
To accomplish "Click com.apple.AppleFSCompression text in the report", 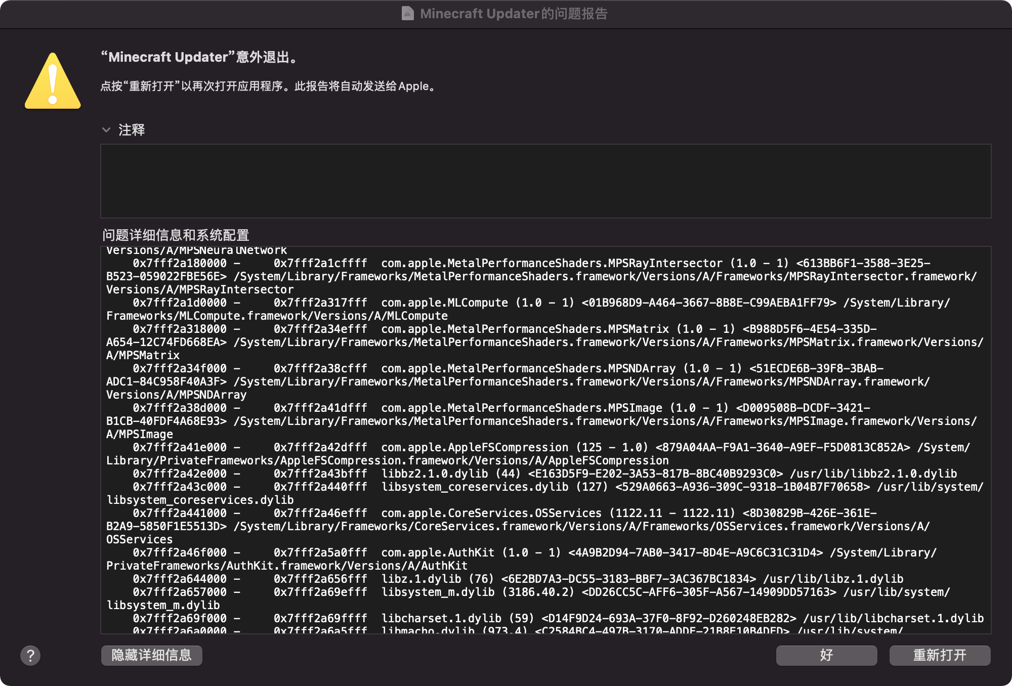I will click(x=475, y=448).
